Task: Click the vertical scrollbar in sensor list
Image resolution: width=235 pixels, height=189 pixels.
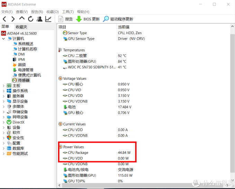Action: [232, 103]
